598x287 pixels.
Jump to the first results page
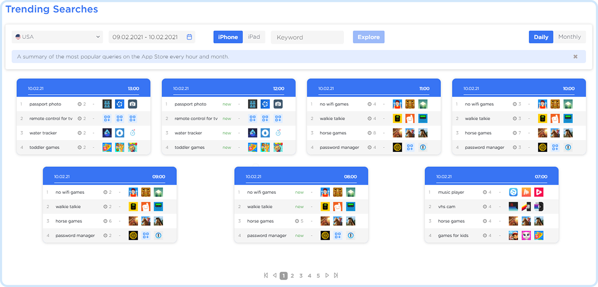(x=266, y=276)
